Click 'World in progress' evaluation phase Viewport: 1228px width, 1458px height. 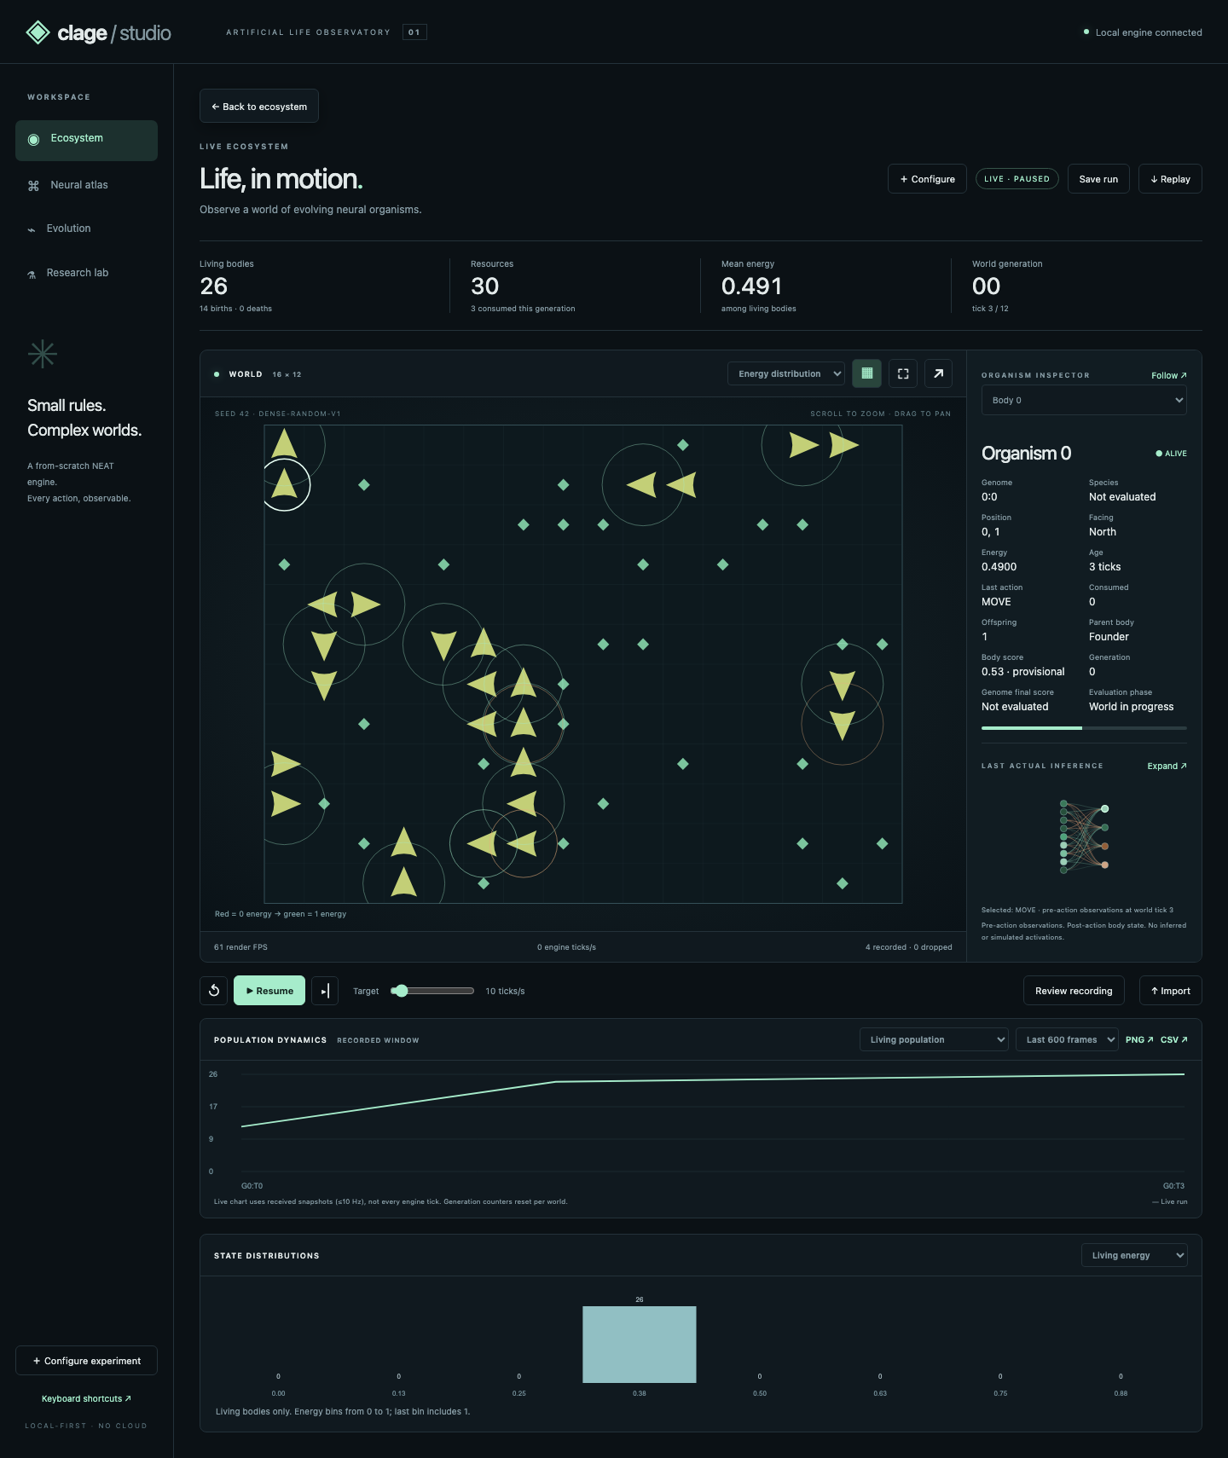(x=1131, y=707)
